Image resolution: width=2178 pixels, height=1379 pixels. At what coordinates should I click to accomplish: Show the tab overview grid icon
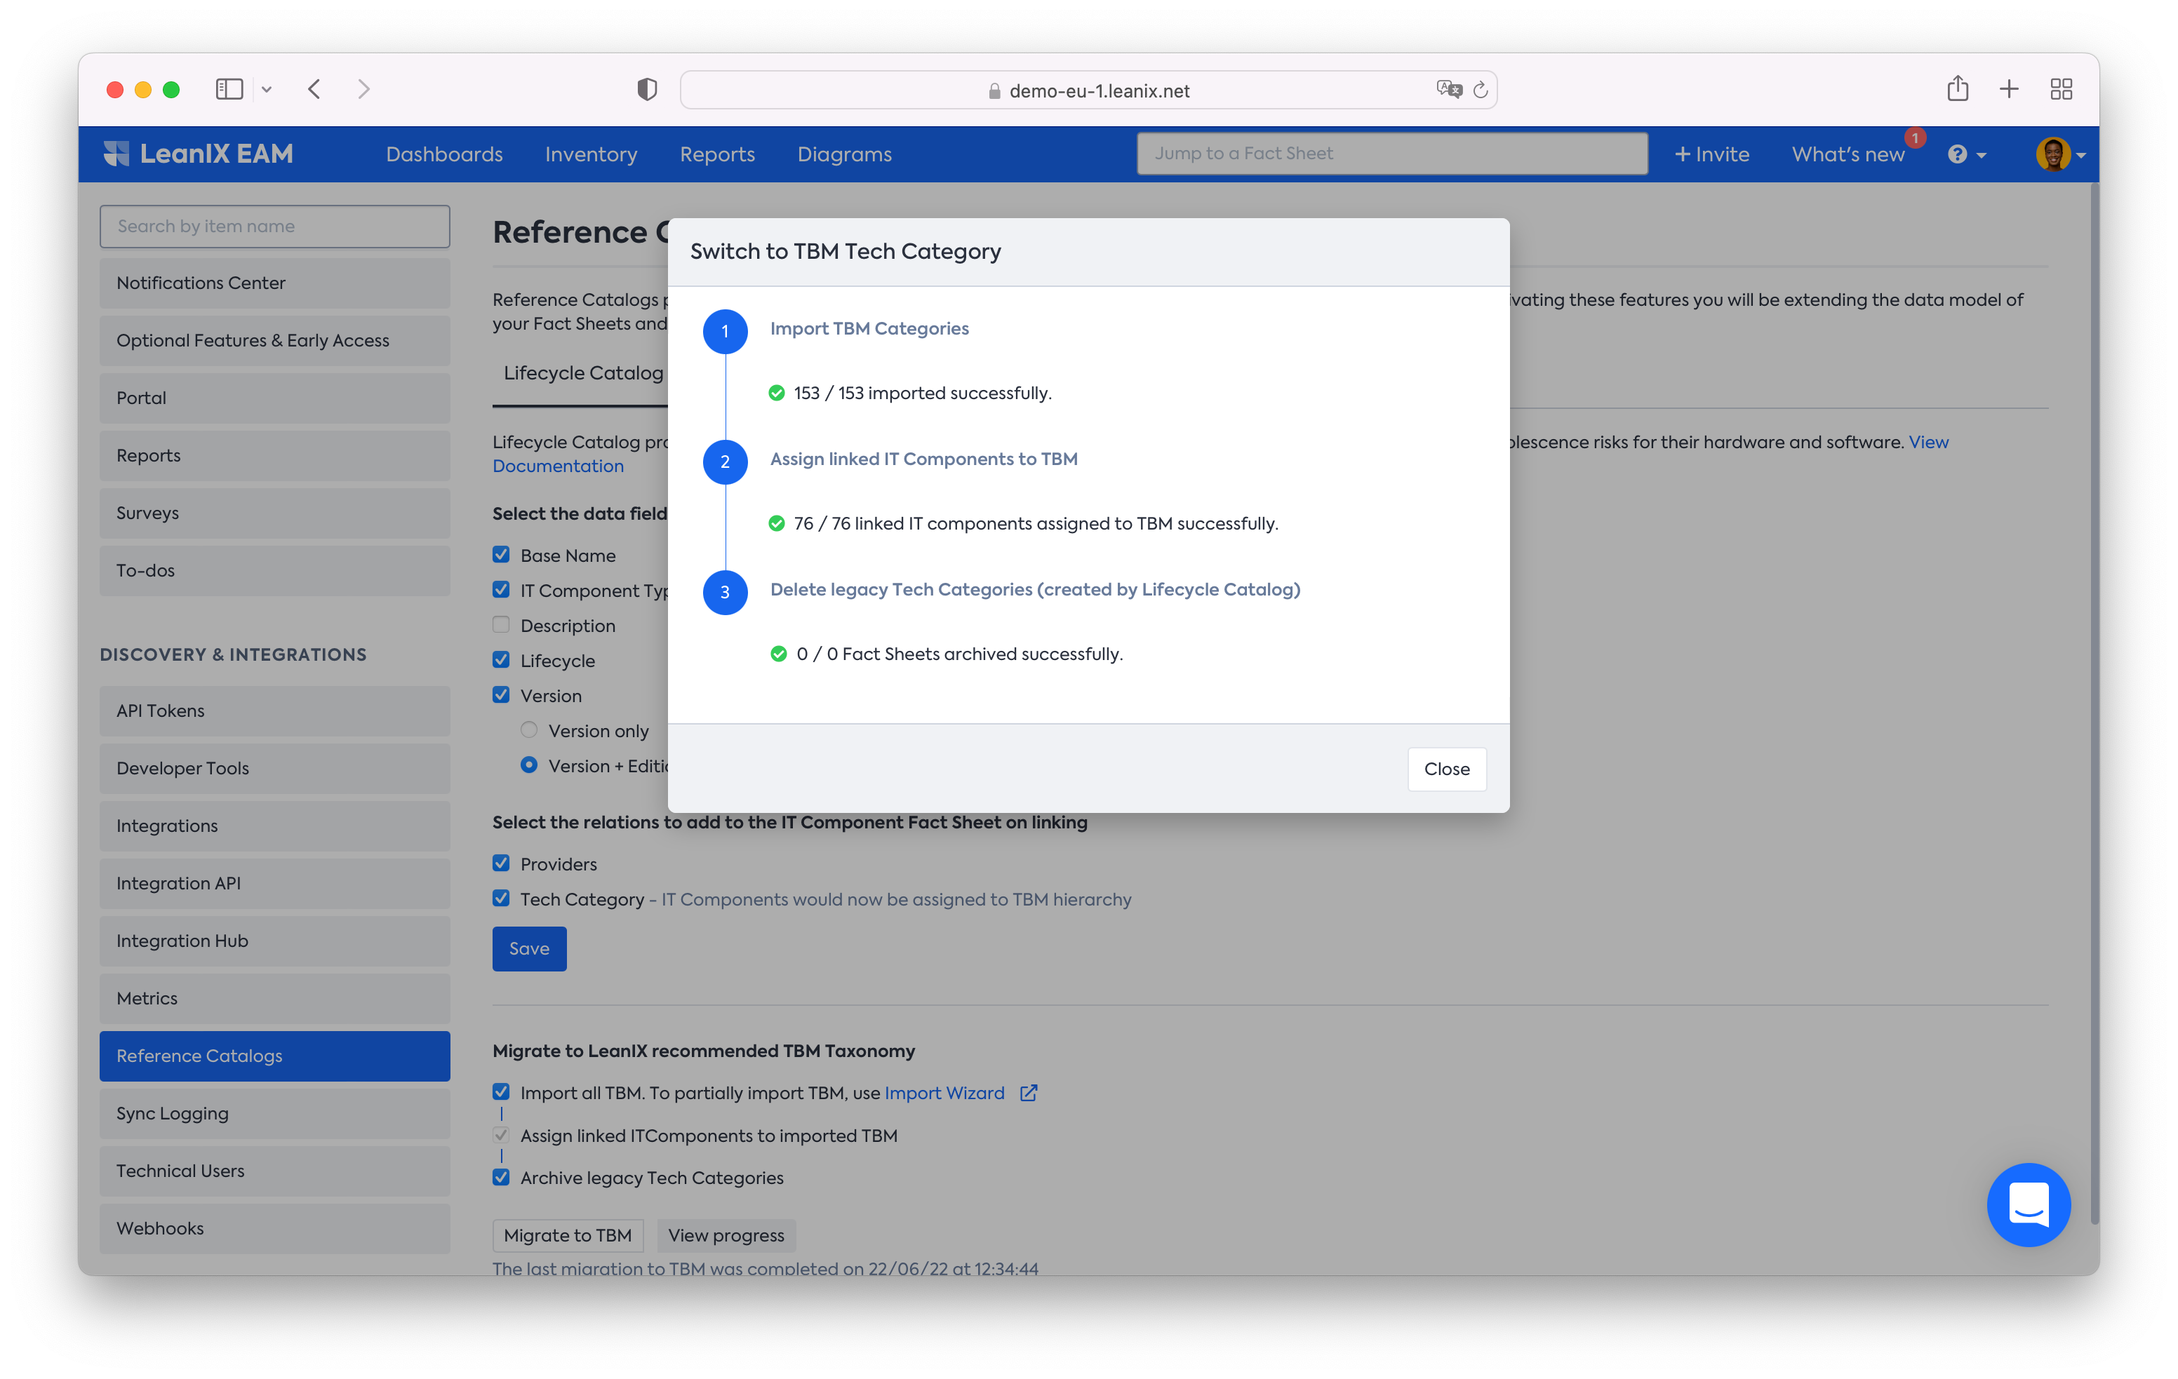click(x=2062, y=88)
